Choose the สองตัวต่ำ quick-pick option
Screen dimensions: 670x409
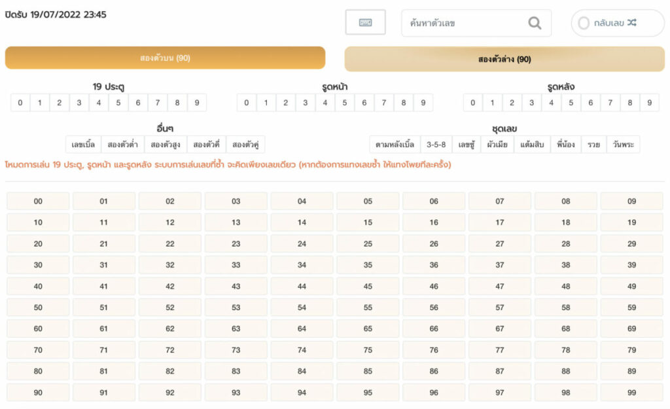click(x=122, y=144)
